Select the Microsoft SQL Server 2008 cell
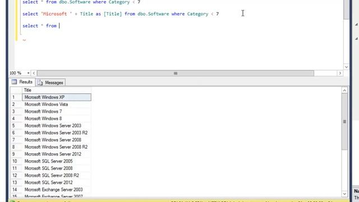359x202 pixels. pyautogui.click(x=57, y=168)
